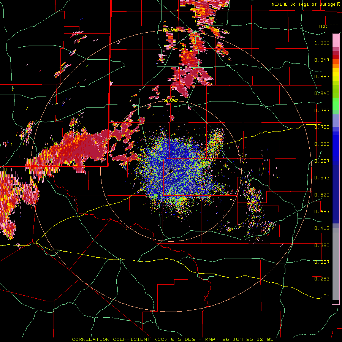The width and height of the screenshot is (342, 342).
Task: Select the 0.520 scale value
Action: tap(322, 195)
